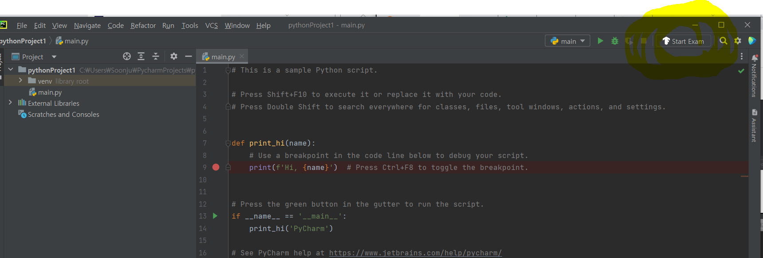Click the Start Exam button

pos(683,41)
